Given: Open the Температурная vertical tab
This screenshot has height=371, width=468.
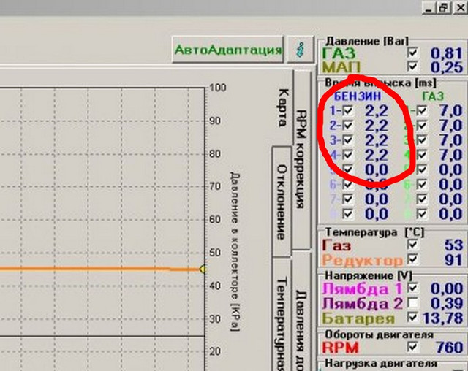Looking at the screenshot, I should 282,321.
